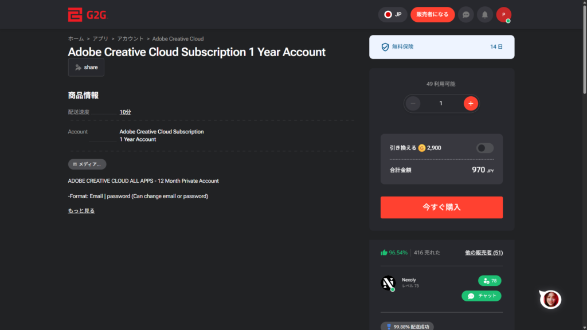
Task: Toggle the coin redemption switch
Action: (484, 148)
